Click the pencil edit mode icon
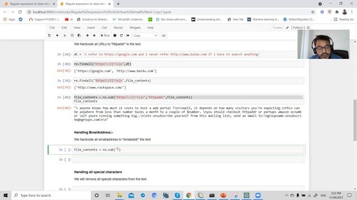 (287, 28)
